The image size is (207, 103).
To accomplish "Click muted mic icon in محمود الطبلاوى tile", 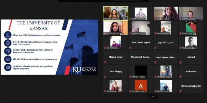I will (155, 48).
